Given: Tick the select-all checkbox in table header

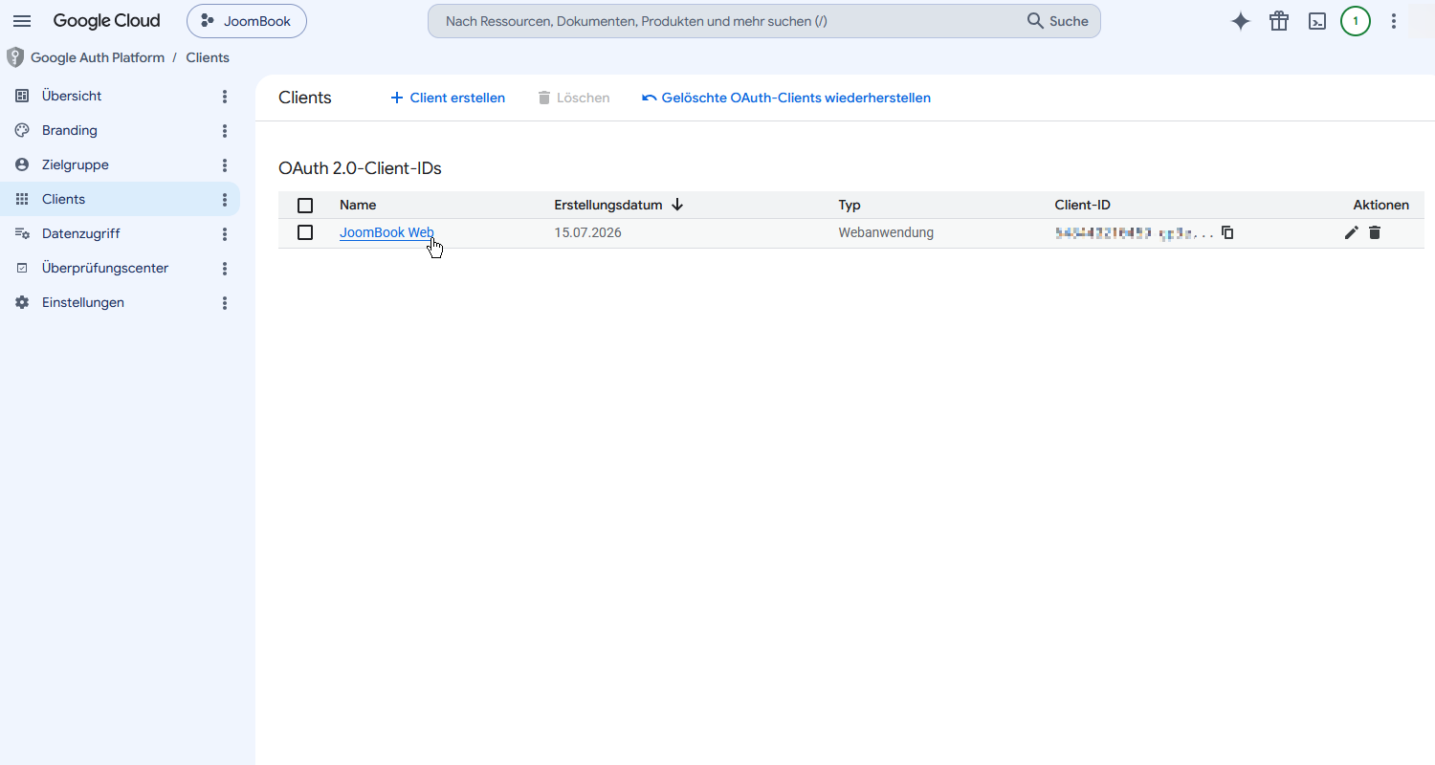Looking at the screenshot, I should 305,206.
